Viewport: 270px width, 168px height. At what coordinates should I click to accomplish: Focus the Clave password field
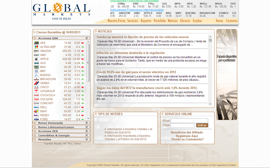coord(183,125)
